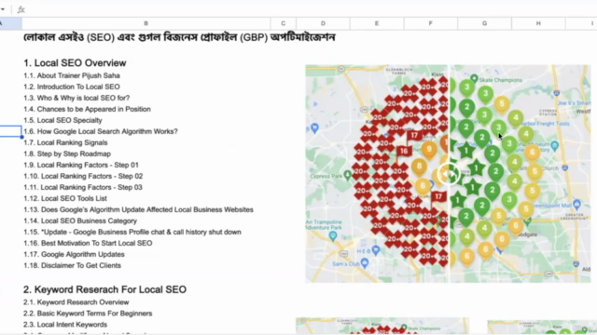Image resolution: width=597 pixels, height=335 pixels.
Task: Click the red flag marker 16
Action: coord(403,151)
